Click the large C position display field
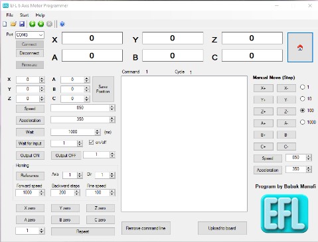This screenshot has height=242, width=318. tap(252, 56)
